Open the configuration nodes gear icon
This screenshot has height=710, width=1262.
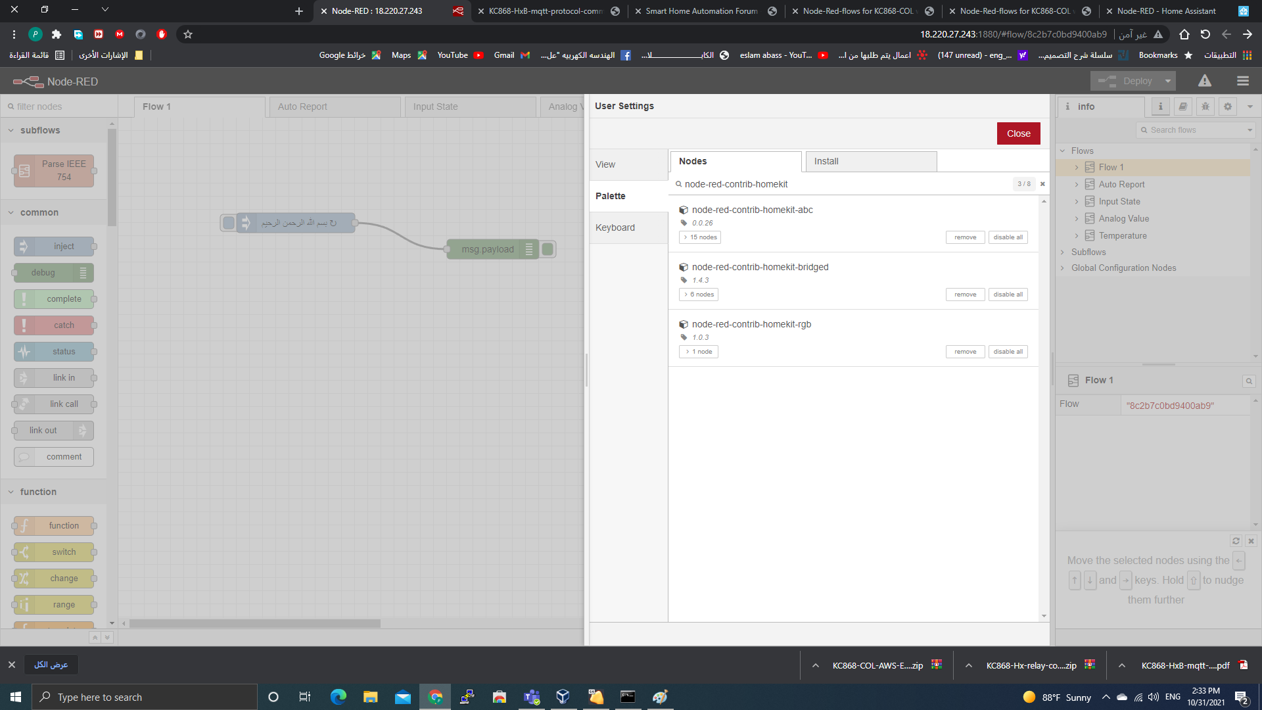tap(1227, 106)
